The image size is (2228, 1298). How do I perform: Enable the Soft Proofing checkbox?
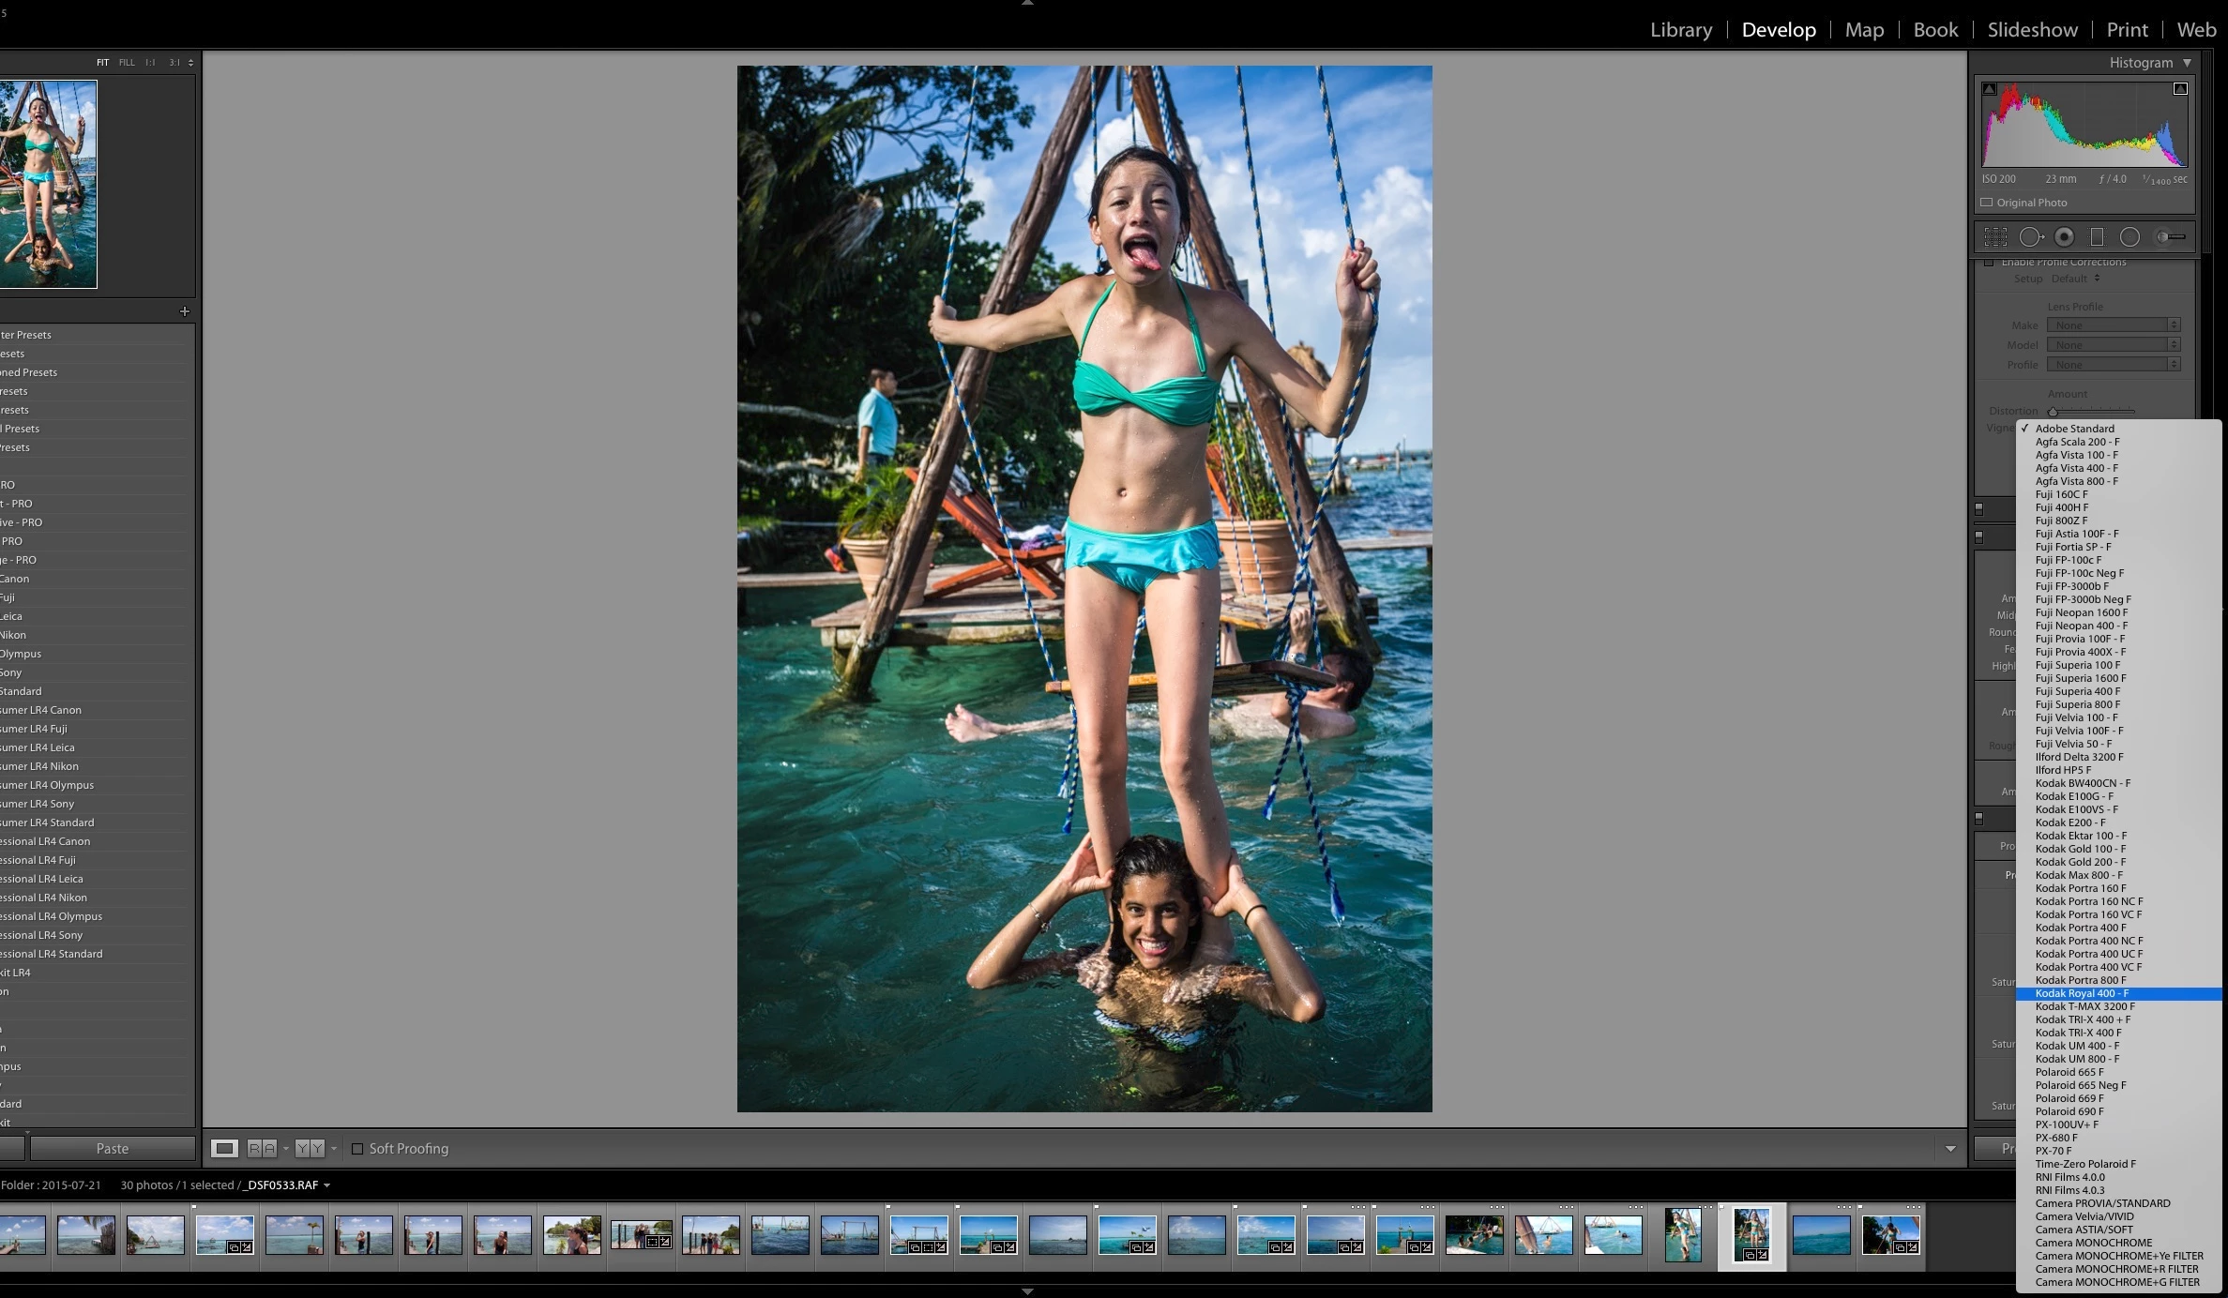click(x=357, y=1148)
